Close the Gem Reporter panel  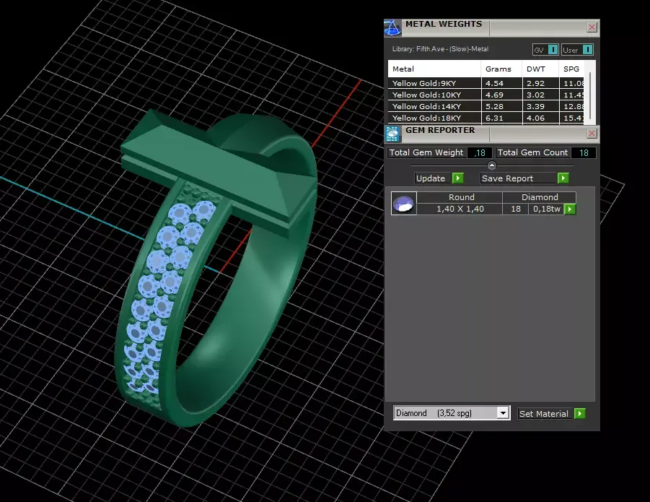coord(592,134)
